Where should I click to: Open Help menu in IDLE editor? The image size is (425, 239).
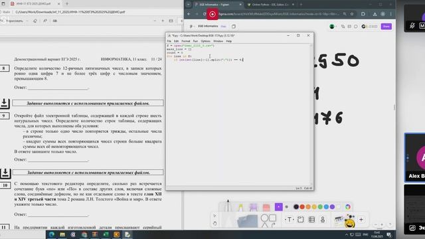(x=228, y=41)
